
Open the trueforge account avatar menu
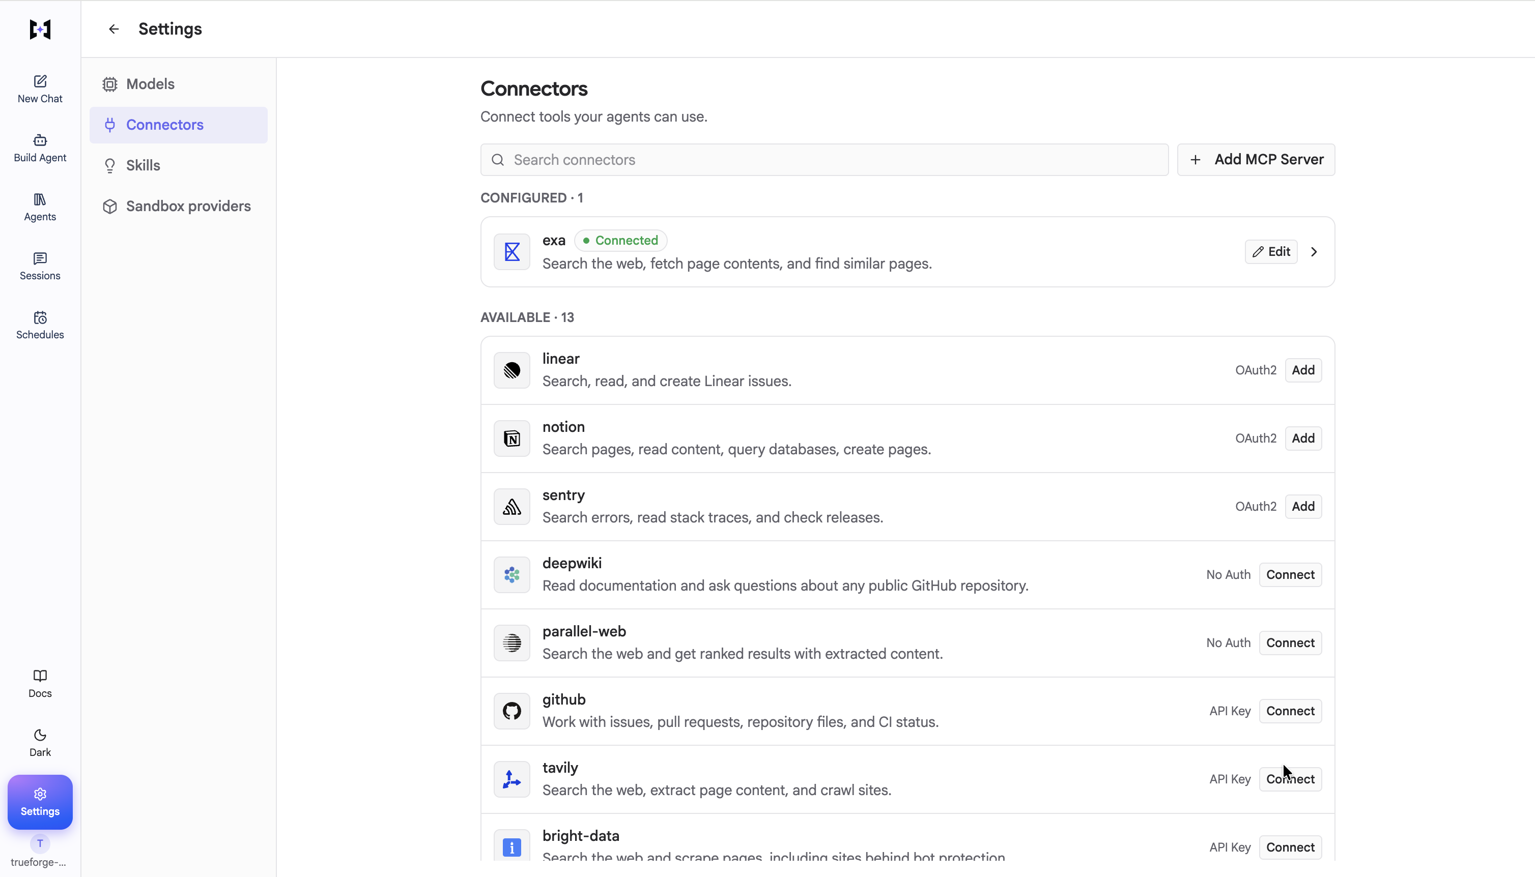click(40, 843)
